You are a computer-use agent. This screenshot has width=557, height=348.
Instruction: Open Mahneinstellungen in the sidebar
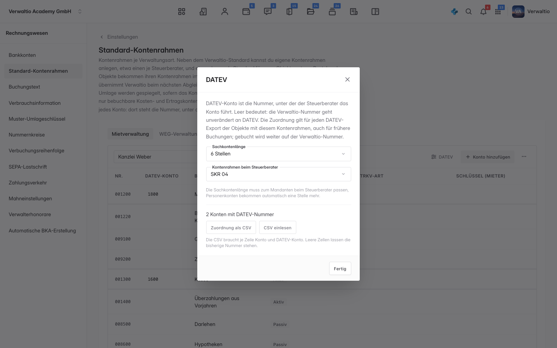[x=43, y=199]
